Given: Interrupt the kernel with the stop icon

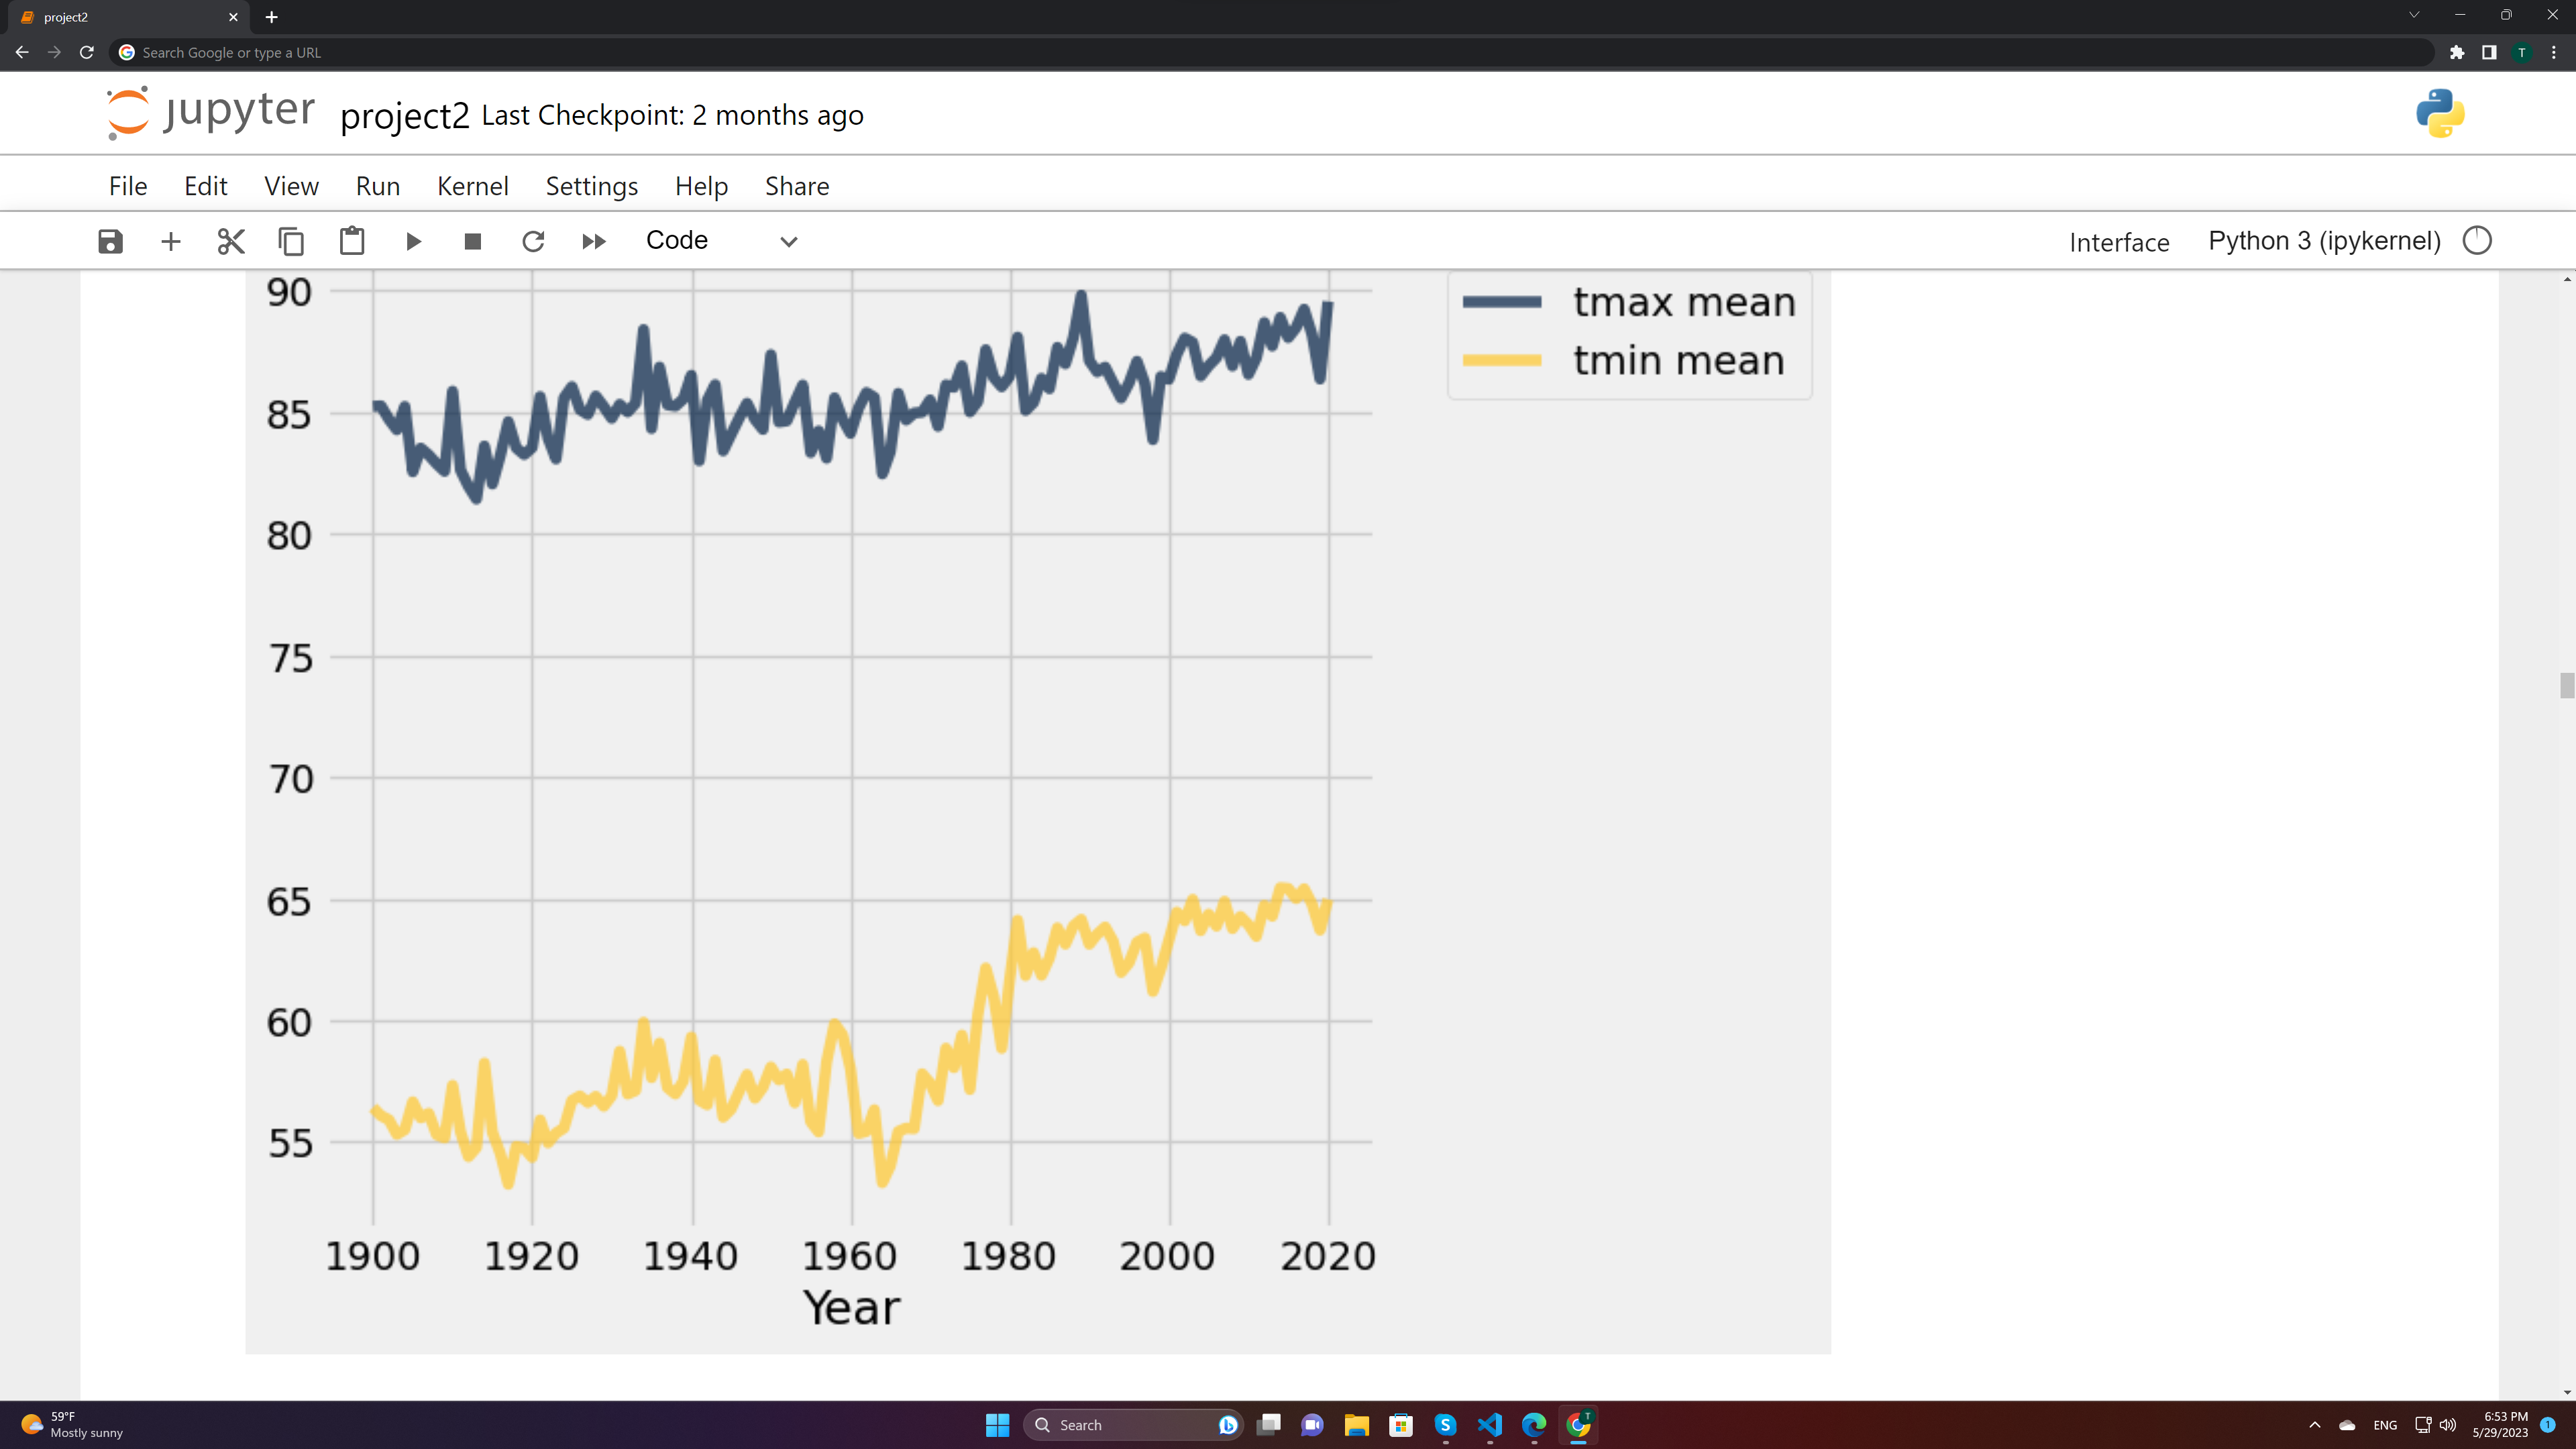Looking at the screenshot, I should click(473, 241).
